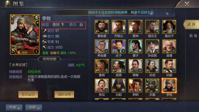The image size is (199, 112).
Task: Select the 弓 category tab above the grid
Action: (167, 14)
